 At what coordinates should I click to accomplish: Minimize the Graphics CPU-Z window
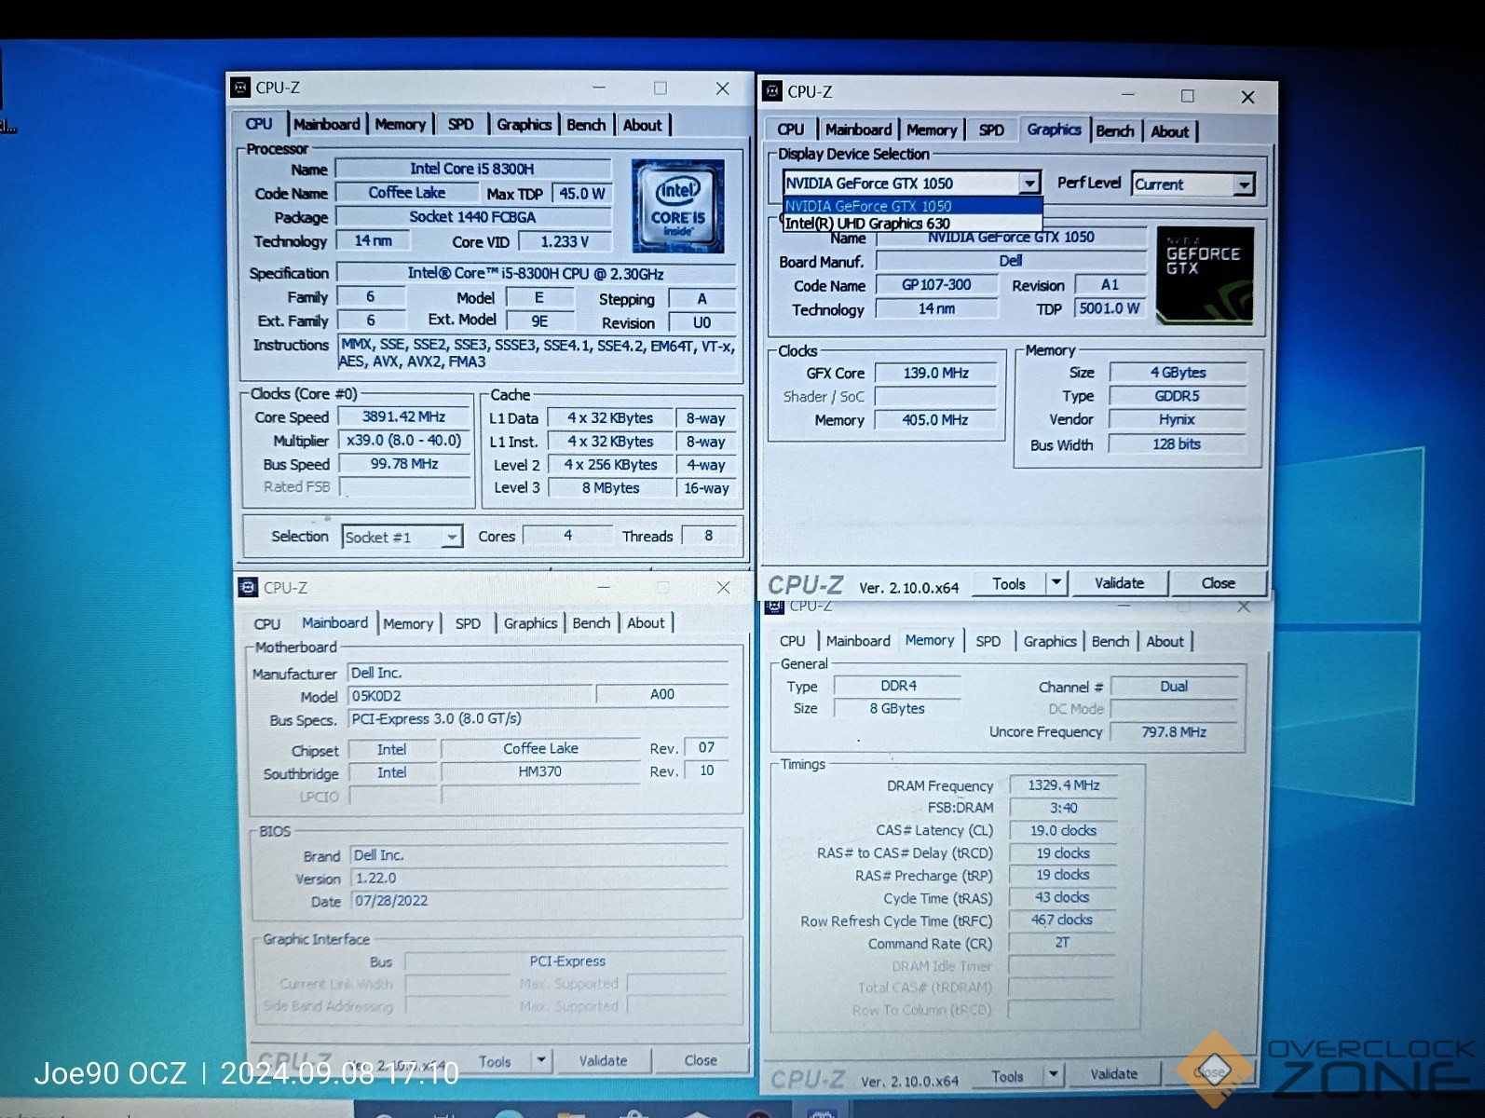click(1127, 95)
